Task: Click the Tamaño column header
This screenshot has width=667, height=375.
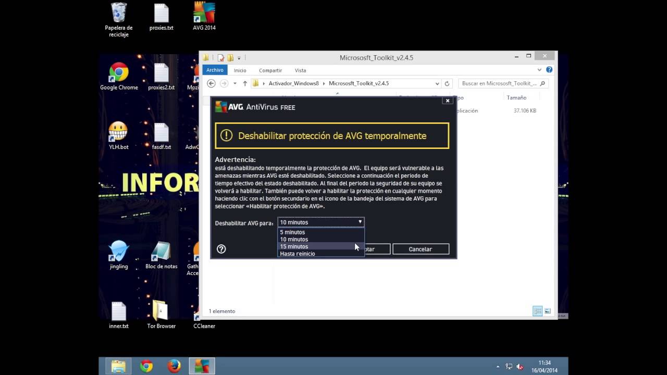Action: pos(516,97)
